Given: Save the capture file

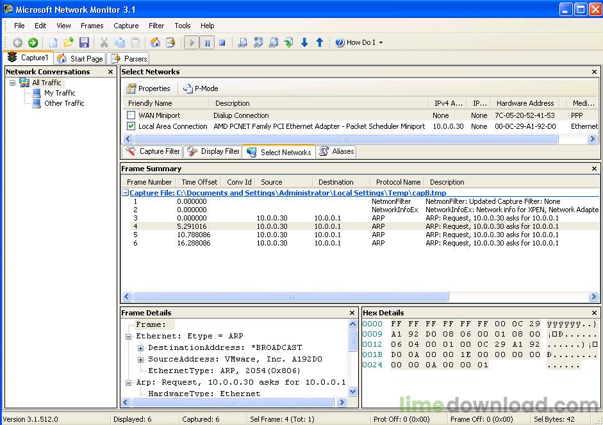Looking at the screenshot, I should pos(84,42).
